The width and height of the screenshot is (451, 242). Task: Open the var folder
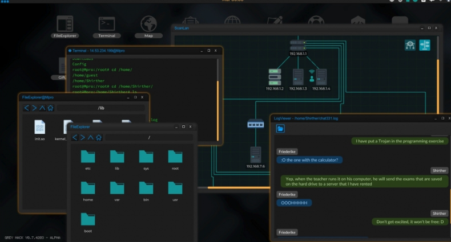117,191
